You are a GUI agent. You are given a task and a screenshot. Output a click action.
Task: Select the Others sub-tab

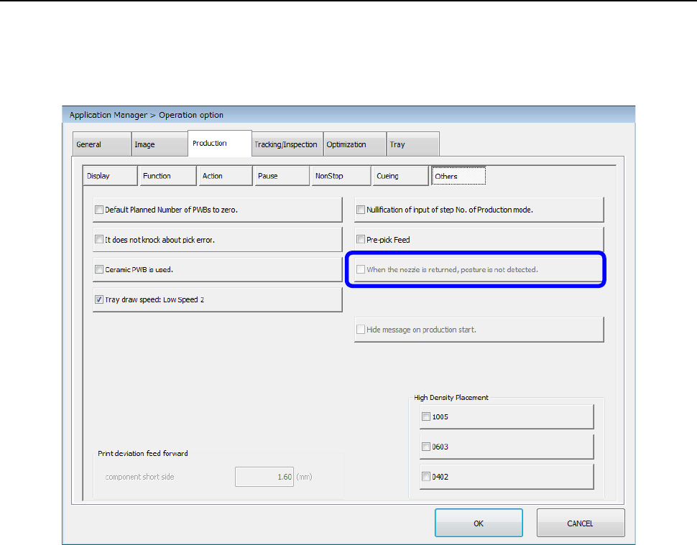(458, 176)
